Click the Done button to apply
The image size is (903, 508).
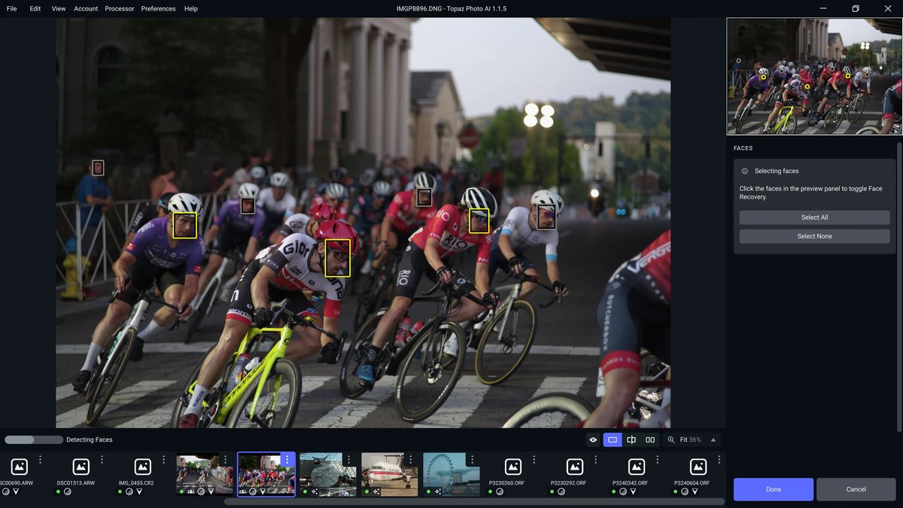tap(773, 488)
